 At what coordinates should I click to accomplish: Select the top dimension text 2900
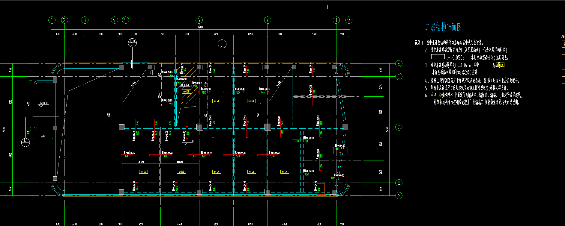(x=187, y=34)
